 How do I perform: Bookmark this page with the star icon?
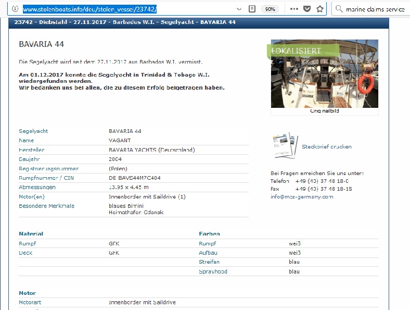tap(319, 9)
